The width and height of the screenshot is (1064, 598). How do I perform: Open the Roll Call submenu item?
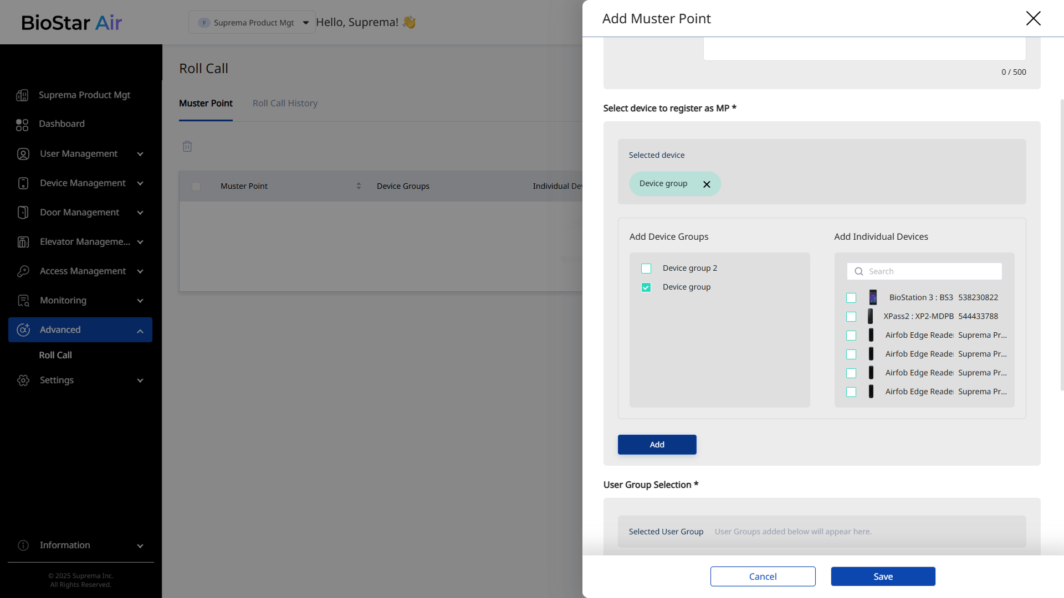point(55,355)
